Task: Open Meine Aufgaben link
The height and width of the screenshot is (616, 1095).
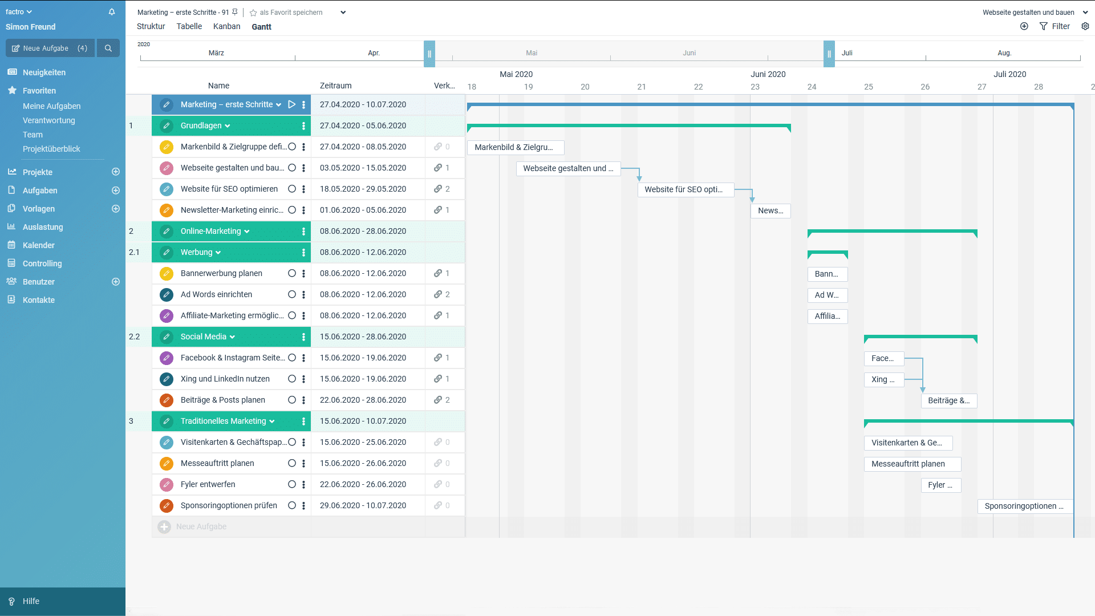Action: point(51,106)
